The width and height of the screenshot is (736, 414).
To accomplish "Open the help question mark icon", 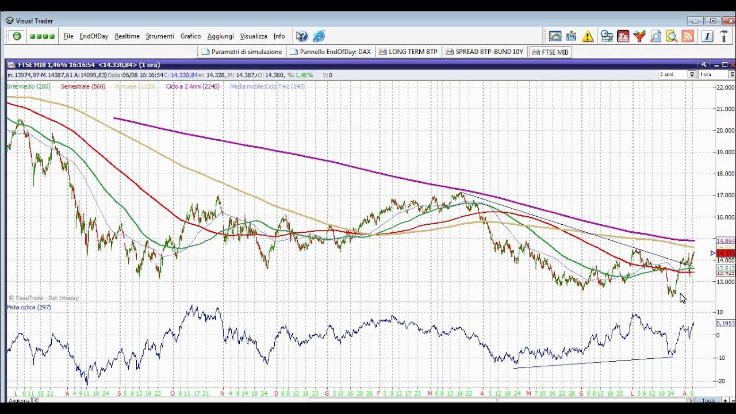I will [x=302, y=36].
